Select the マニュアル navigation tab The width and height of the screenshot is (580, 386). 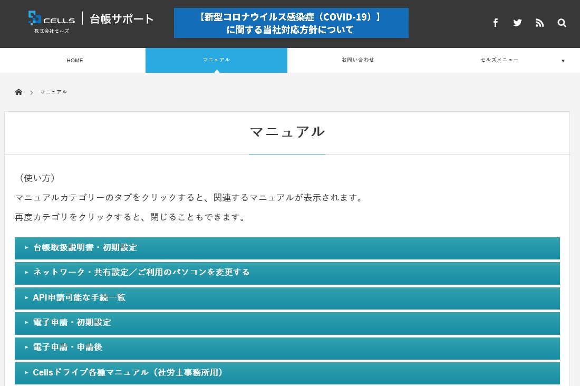pyautogui.click(x=216, y=60)
